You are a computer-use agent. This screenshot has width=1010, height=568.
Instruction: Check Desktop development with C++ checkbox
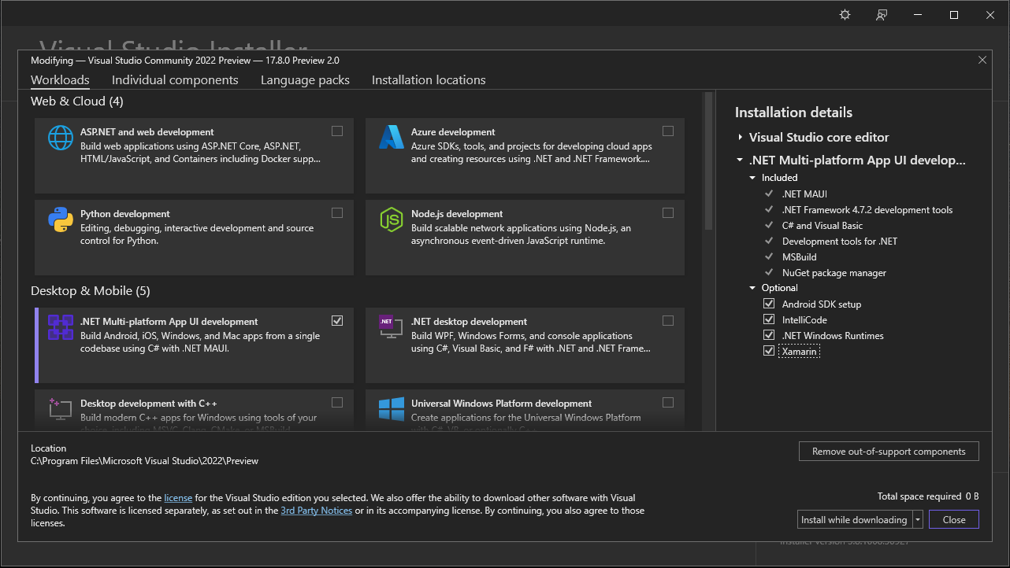(x=337, y=403)
